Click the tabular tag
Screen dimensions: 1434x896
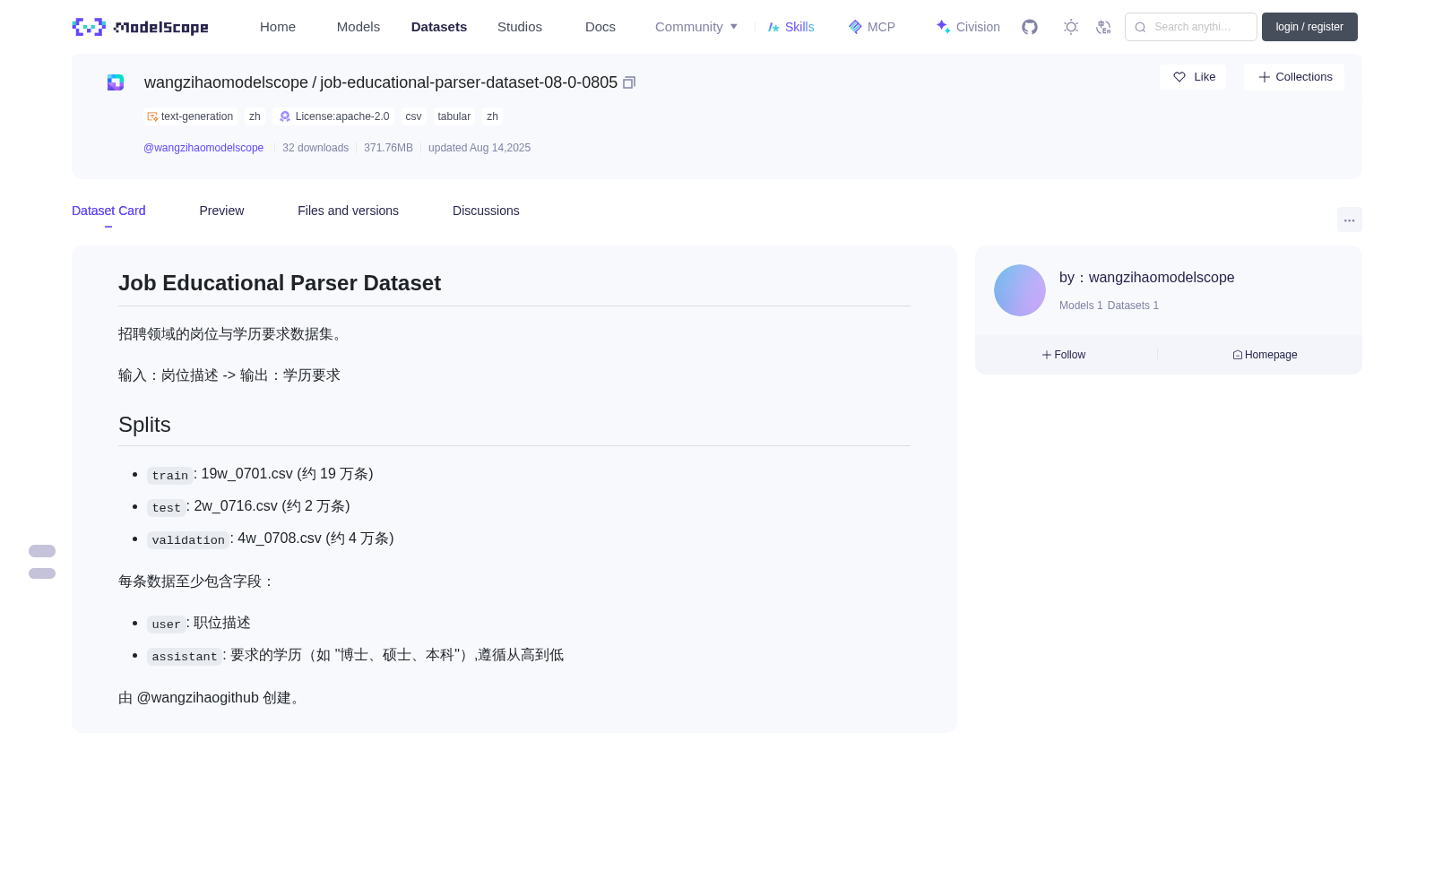pyautogui.click(x=454, y=116)
